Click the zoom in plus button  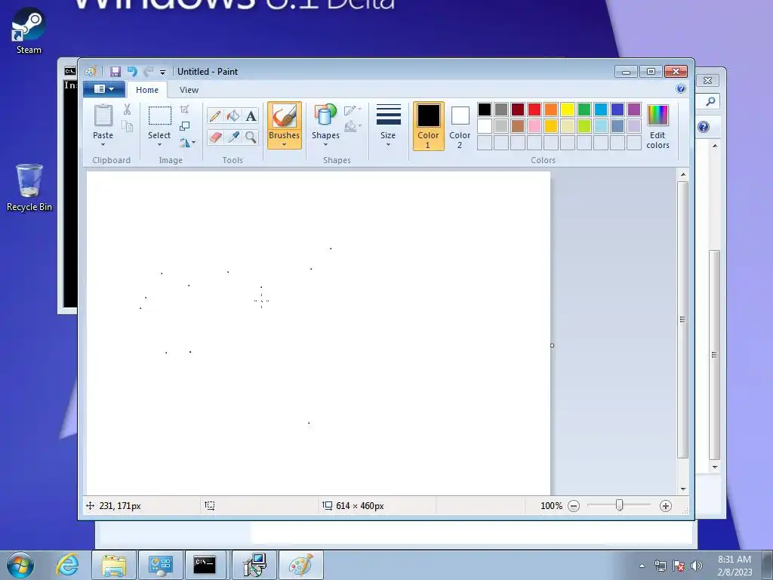[x=666, y=506]
